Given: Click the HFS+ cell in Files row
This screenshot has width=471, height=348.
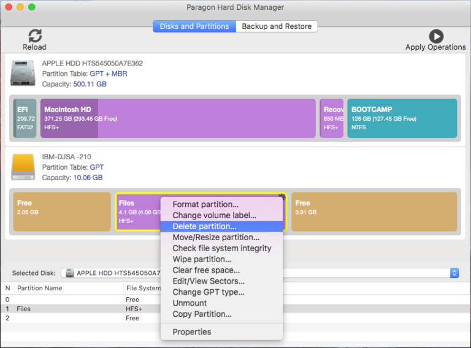Looking at the screenshot, I should click(134, 309).
